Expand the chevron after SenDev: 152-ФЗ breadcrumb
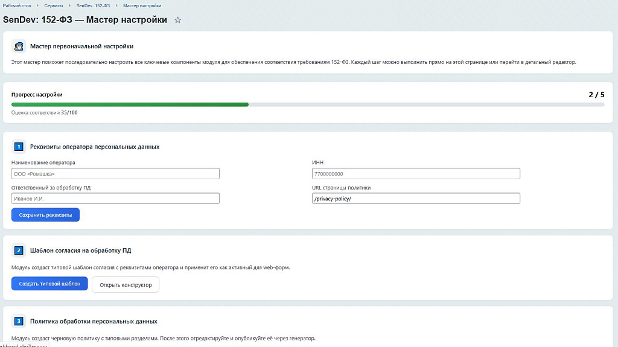Image resolution: width=618 pixels, height=347 pixels. pos(116,5)
